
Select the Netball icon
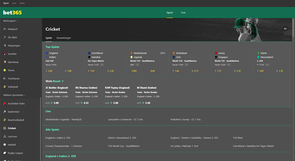tap(5, 145)
